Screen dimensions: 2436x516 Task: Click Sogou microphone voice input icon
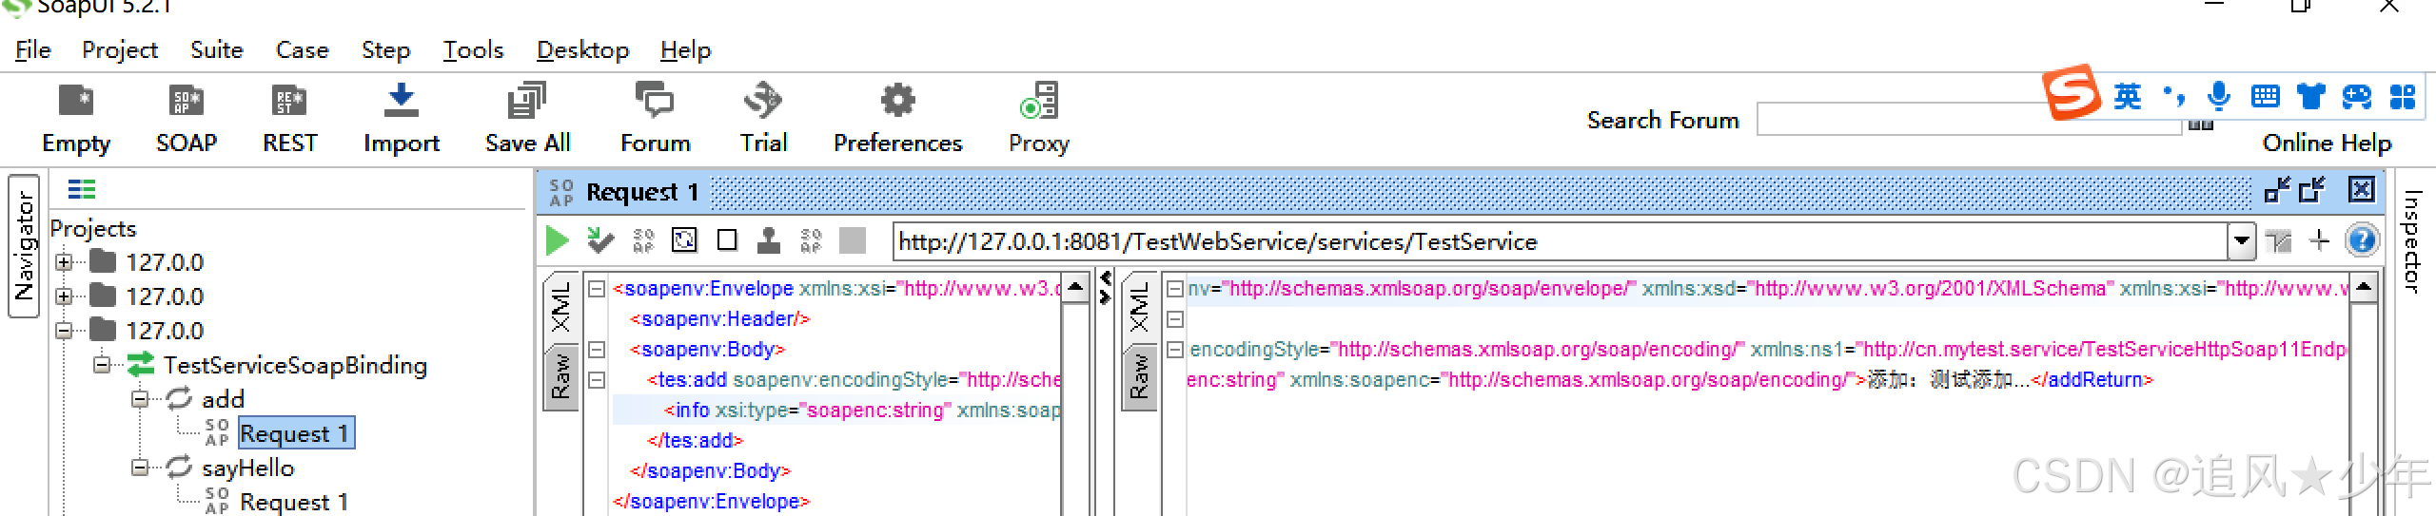[2219, 96]
